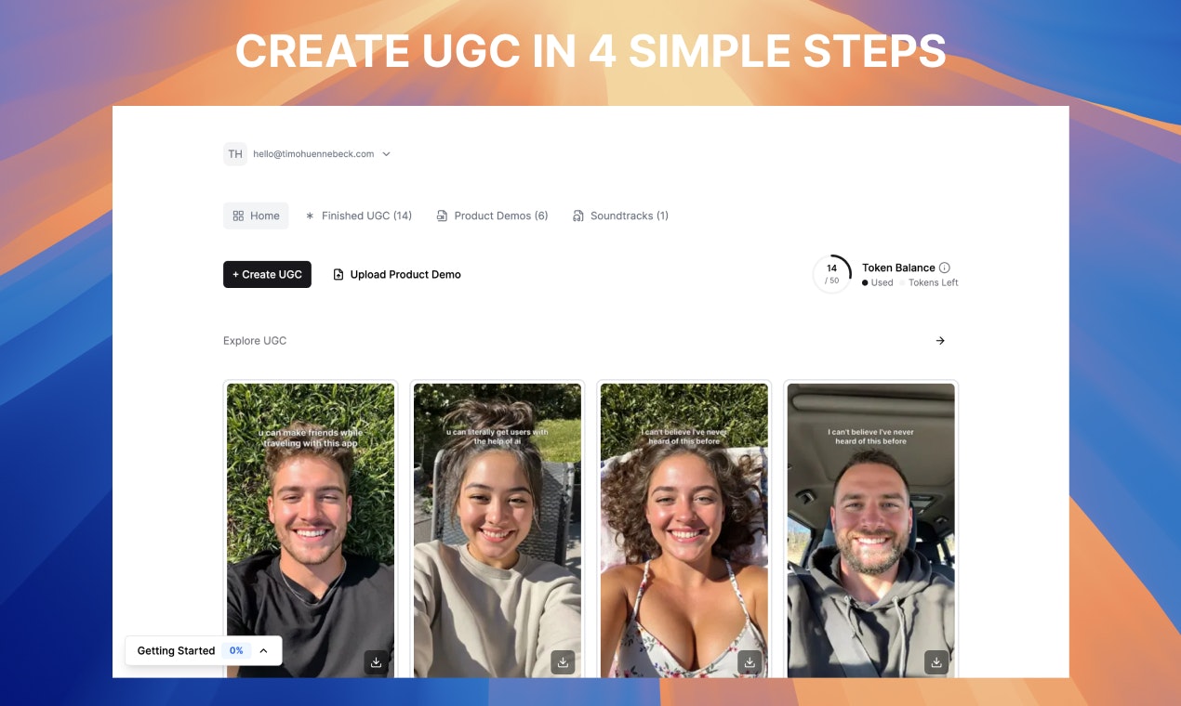Screen dimensions: 1181x706
Task: Download the traveling app guy video
Action: click(376, 662)
